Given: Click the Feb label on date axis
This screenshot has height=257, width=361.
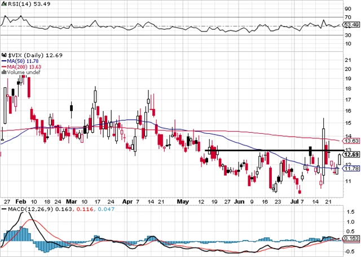Looking at the screenshot, I should [x=21, y=200].
